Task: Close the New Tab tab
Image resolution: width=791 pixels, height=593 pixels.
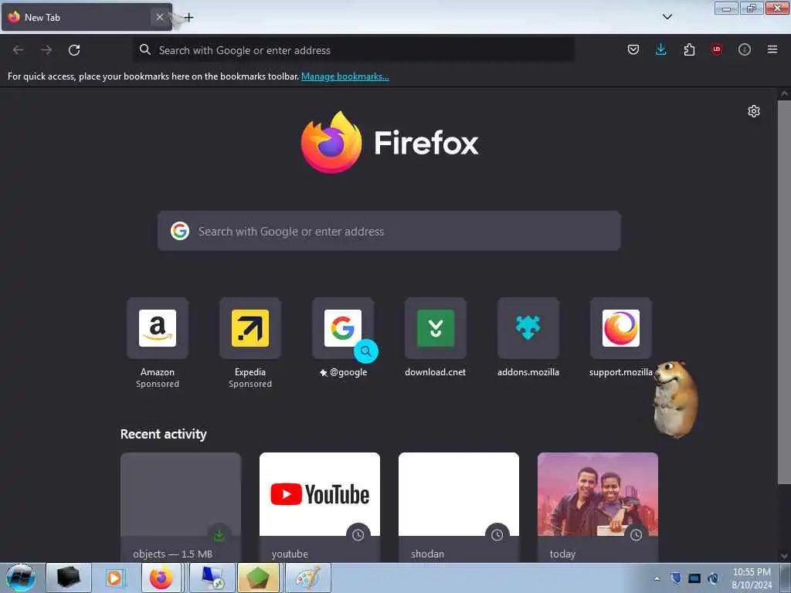Action: coord(159,17)
